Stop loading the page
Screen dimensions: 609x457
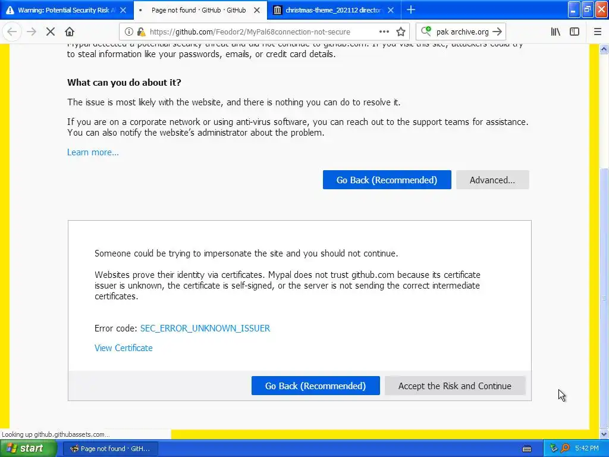click(51, 32)
